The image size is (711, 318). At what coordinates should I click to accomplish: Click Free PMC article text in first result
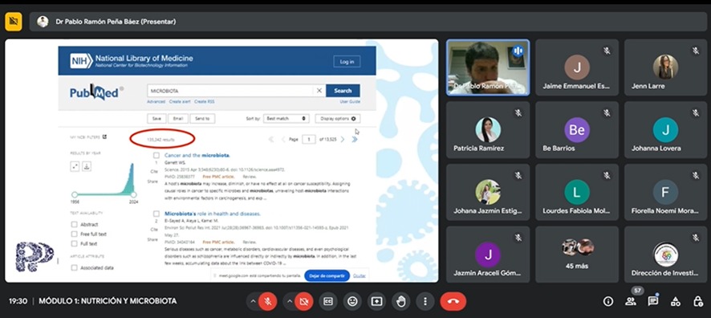point(218,176)
